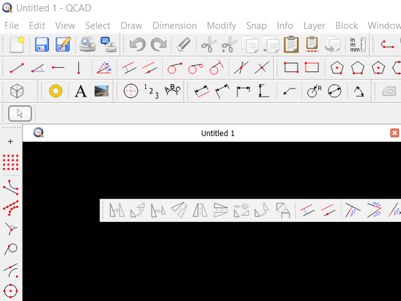The height and width of the screenshot is (301, 401).
Task: Select the Line from 2 Points tool
Action: (x=17, y=68)
